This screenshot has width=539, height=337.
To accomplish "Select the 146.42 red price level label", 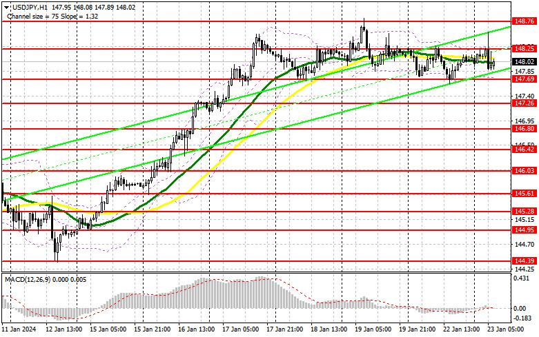I will [525, 150].
